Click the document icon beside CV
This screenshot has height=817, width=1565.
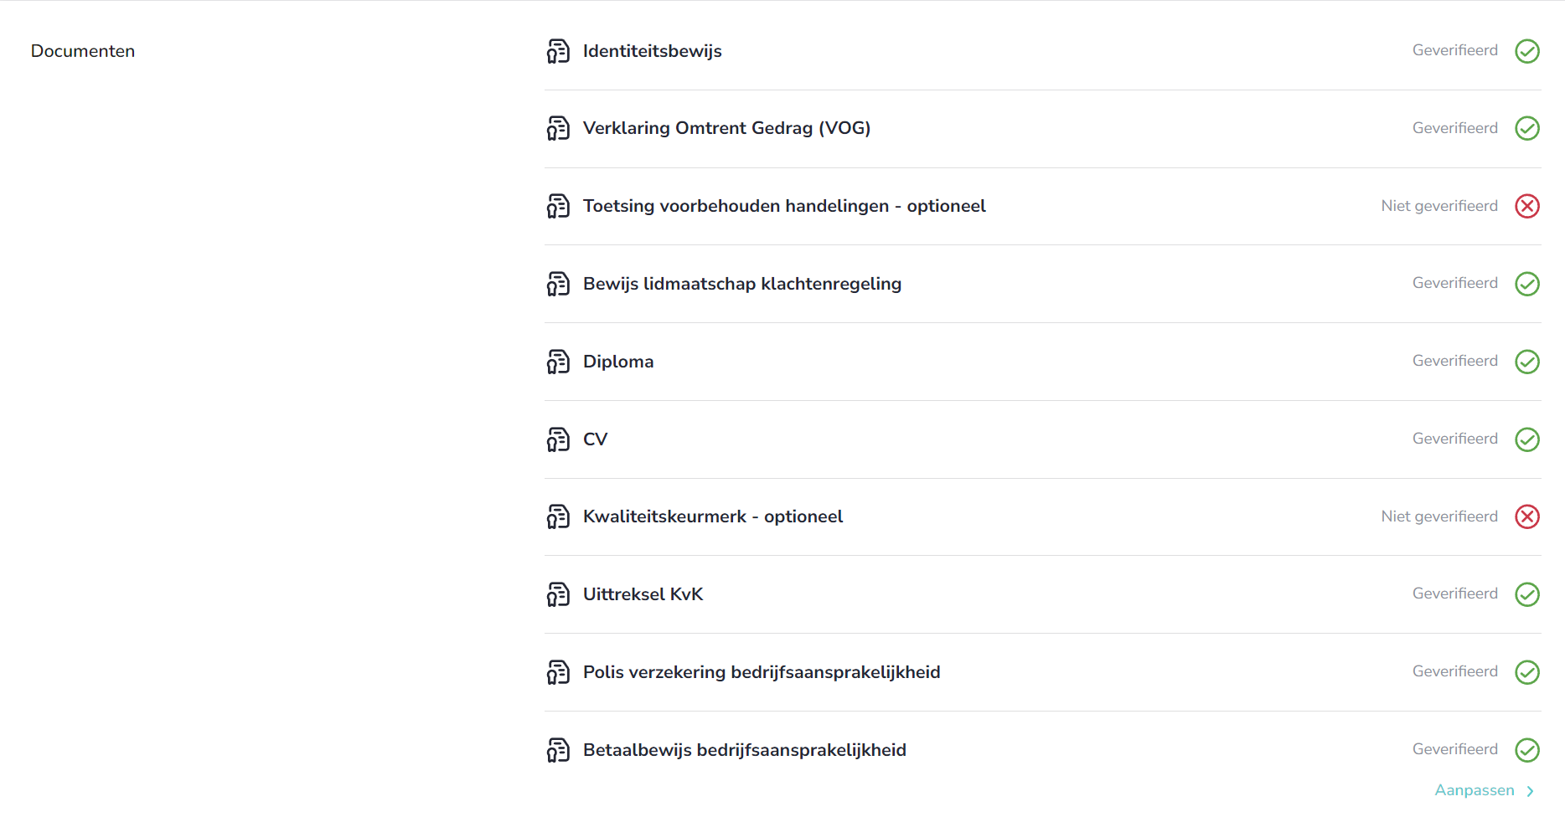(558, 439)
